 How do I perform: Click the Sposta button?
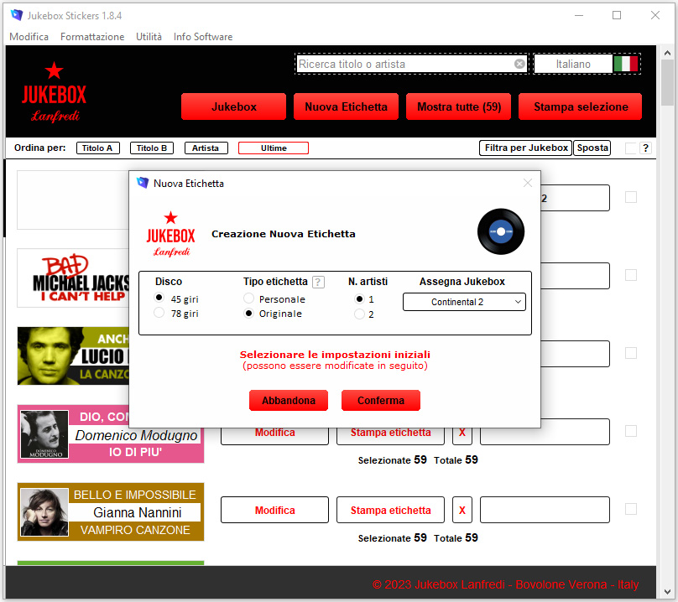(x=592, y=148)
